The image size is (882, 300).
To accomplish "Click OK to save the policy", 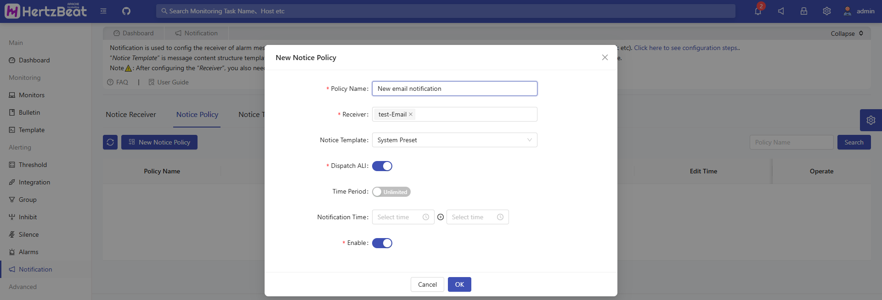I will click(459, 284).
